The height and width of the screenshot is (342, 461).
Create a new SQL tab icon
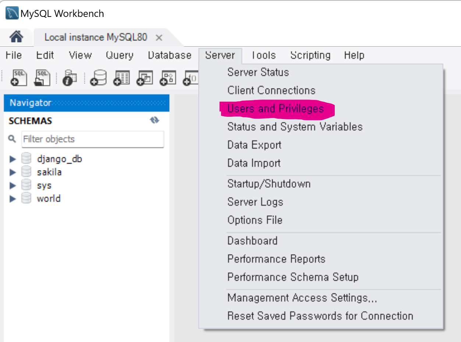point(18,78)
